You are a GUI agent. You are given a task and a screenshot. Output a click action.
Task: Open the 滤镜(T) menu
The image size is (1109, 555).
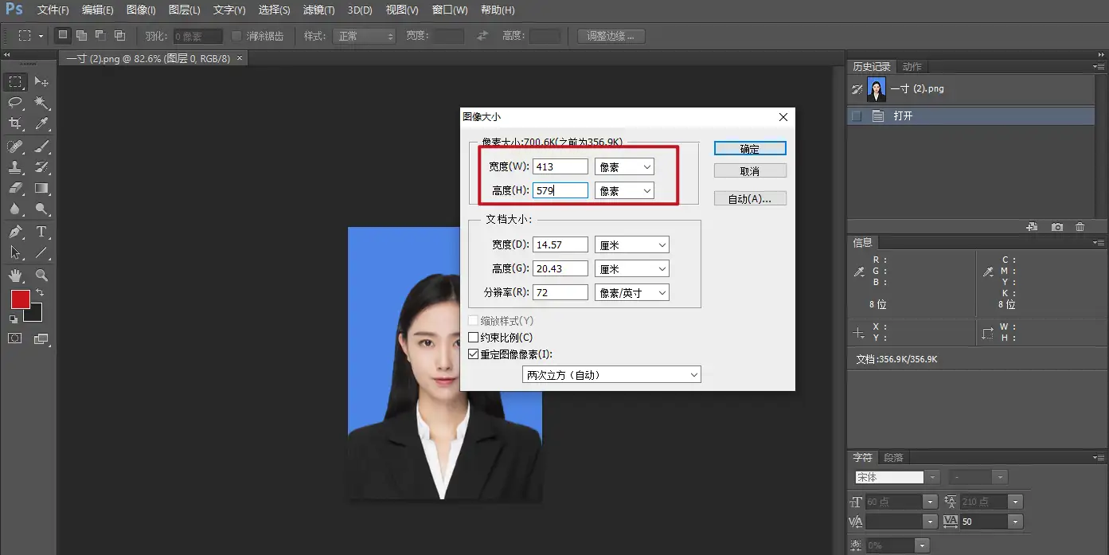[x=318, y=10]
